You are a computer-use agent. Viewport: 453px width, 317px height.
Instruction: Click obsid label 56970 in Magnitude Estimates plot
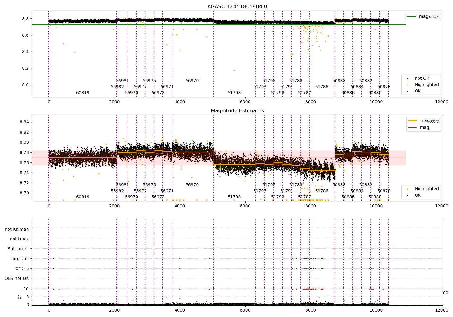[192, 185]
